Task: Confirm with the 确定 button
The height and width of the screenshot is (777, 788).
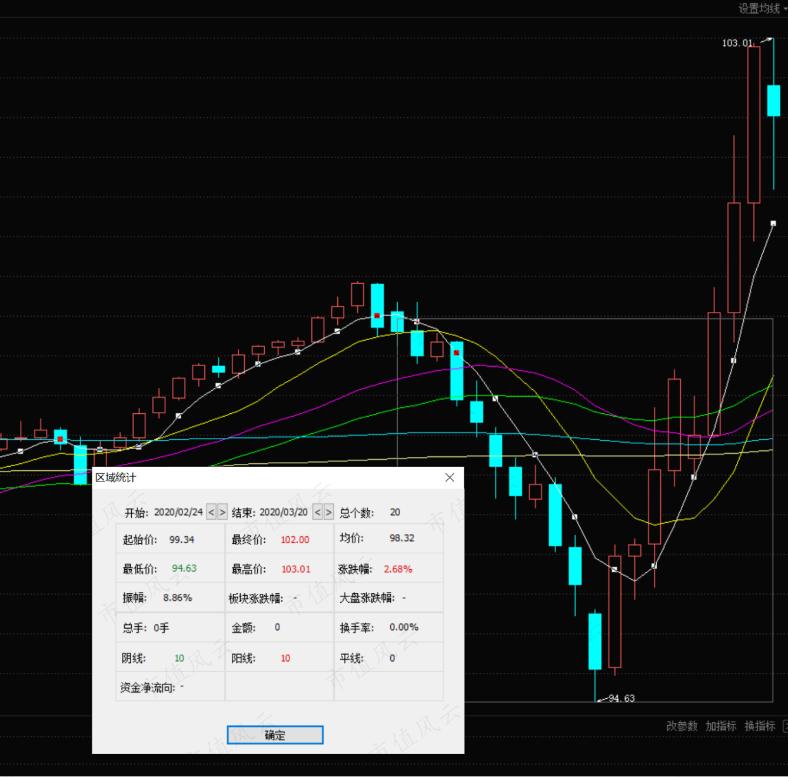Action: click(275, 735)
